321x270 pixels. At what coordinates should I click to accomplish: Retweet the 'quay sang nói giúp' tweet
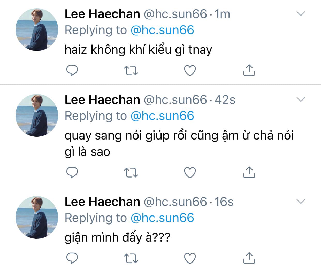click(x=131, y=172)
